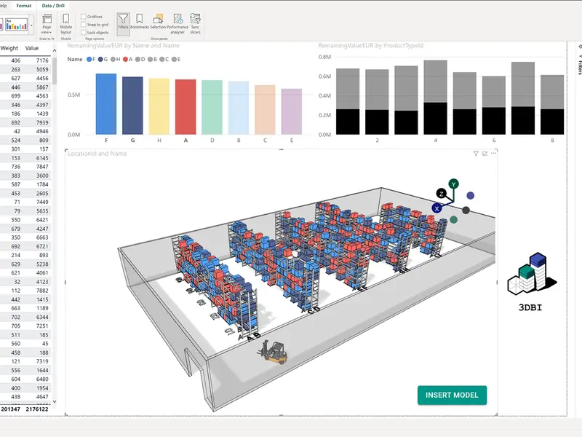Click the Z axis gizmo handle
Screen dimensions: 582x437
(x=441, y=194)
